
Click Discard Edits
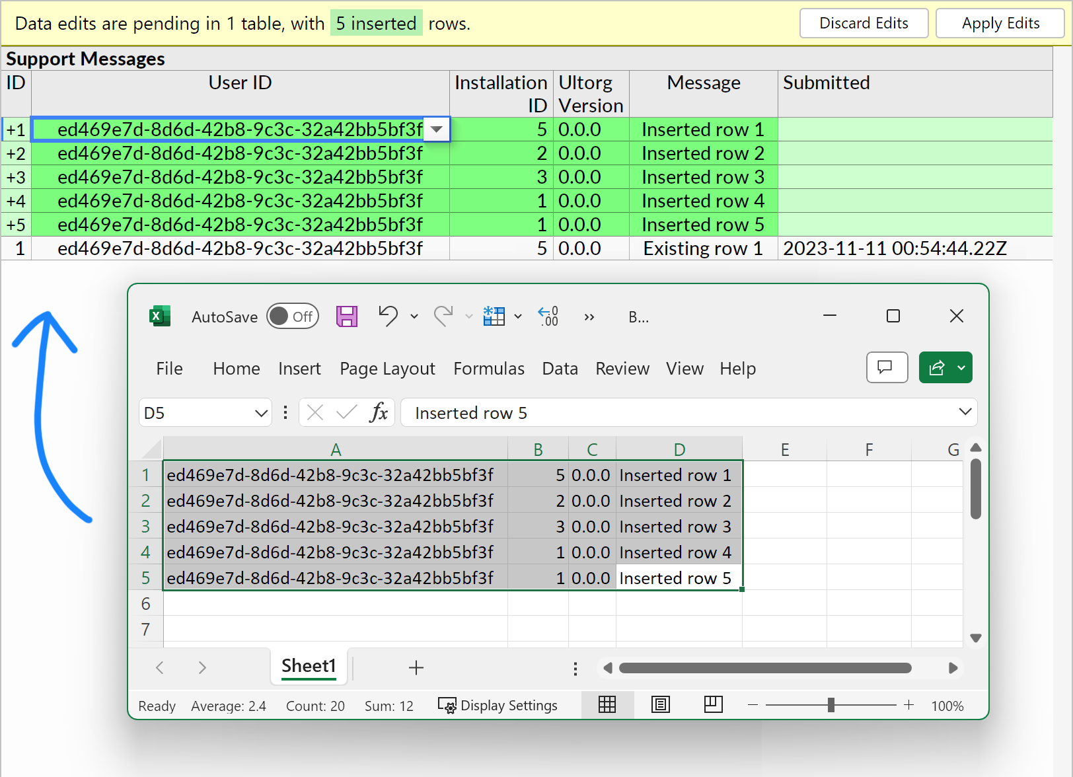[864, 22]
